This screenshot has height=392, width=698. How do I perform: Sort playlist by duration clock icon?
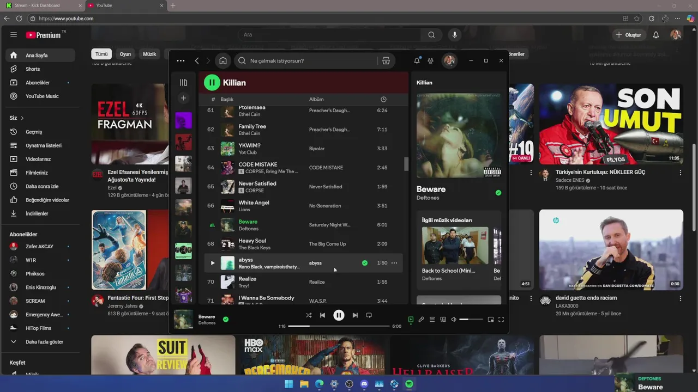(x=383, y=100)
